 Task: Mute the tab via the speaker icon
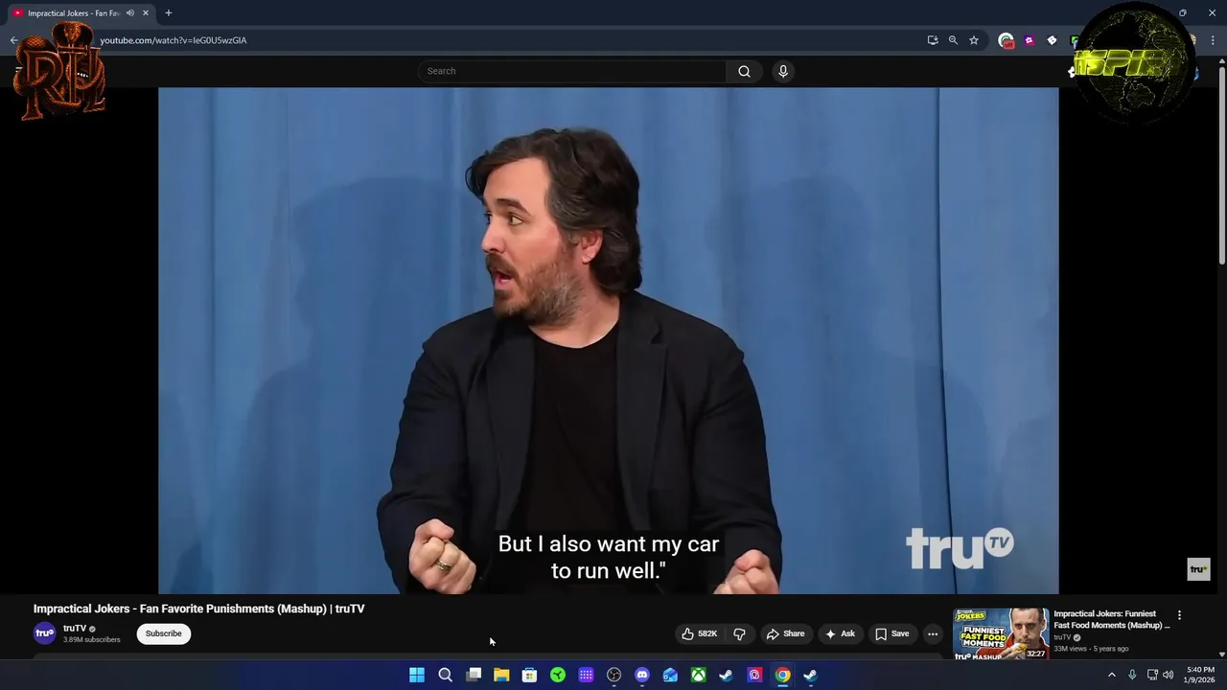(x=130, y=13)
